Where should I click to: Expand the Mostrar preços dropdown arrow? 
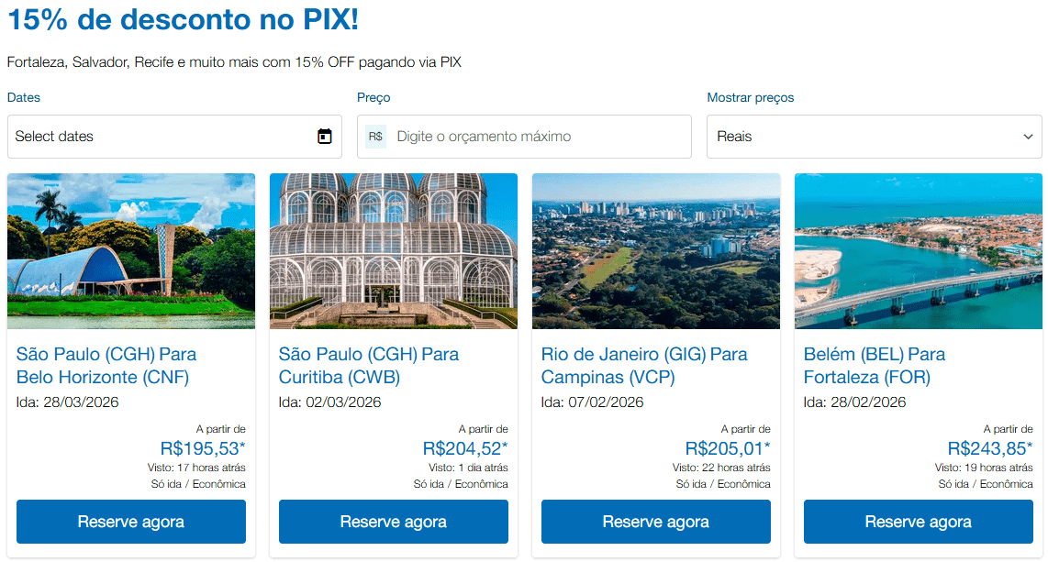click(1028, 137)
